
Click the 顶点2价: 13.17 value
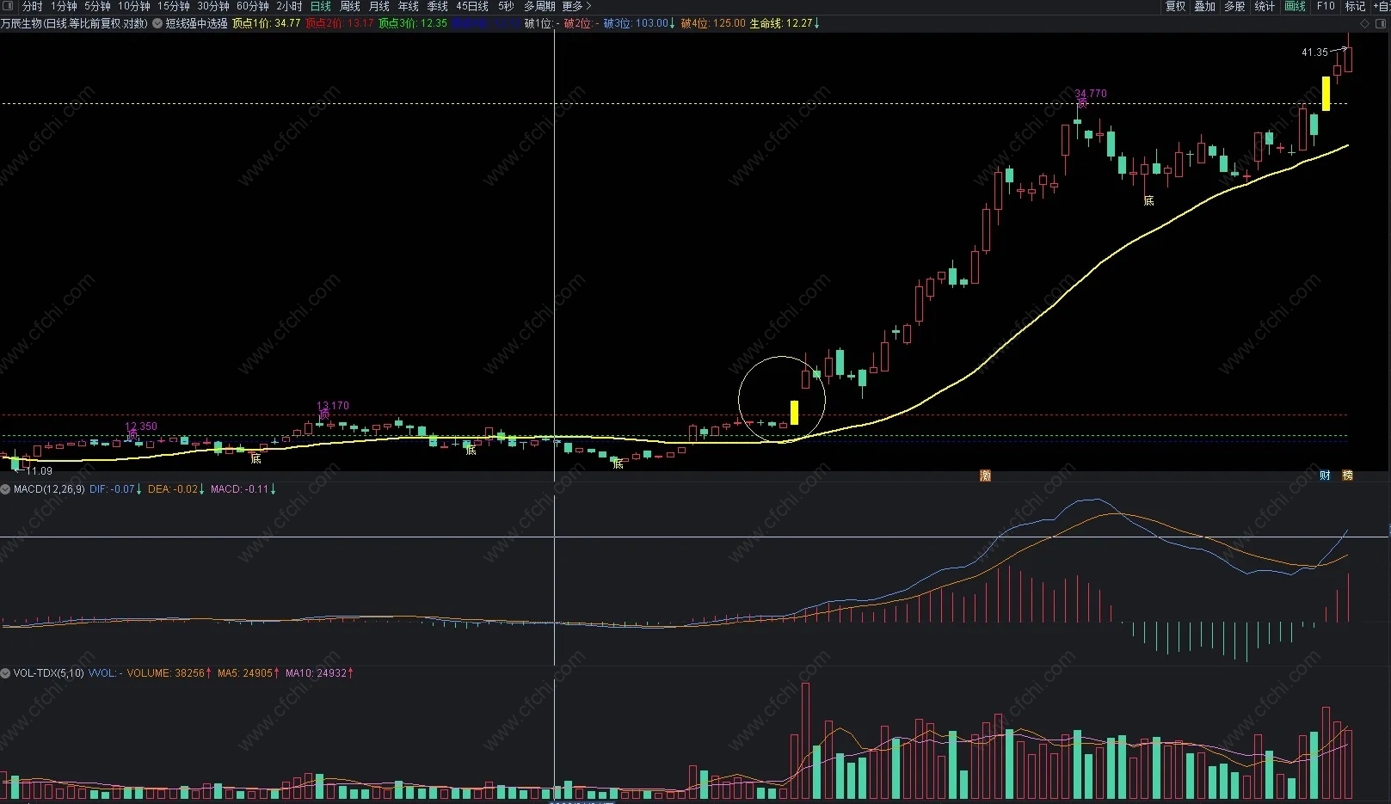[340, 23]
